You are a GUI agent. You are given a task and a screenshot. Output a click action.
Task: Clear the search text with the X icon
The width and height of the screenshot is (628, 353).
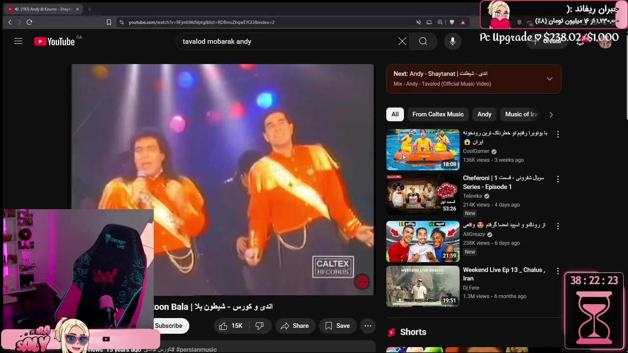point(402,41)
